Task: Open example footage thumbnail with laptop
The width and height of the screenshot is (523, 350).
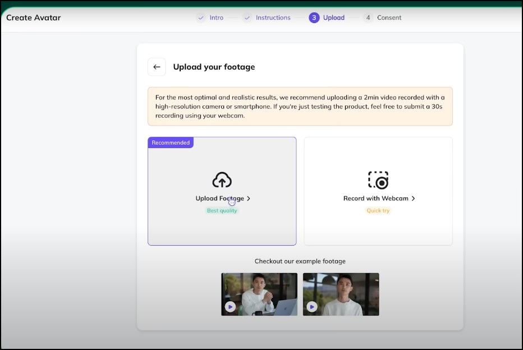Action: click(259, 294)
